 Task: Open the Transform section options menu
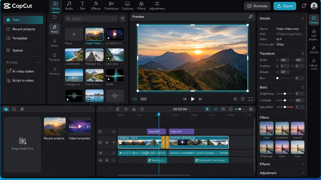point(303,53)
